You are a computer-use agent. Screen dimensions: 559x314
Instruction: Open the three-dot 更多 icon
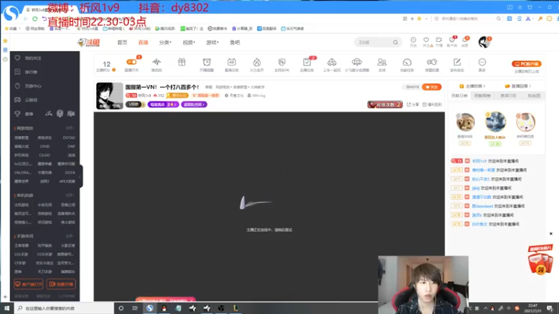tap(482, 62)
